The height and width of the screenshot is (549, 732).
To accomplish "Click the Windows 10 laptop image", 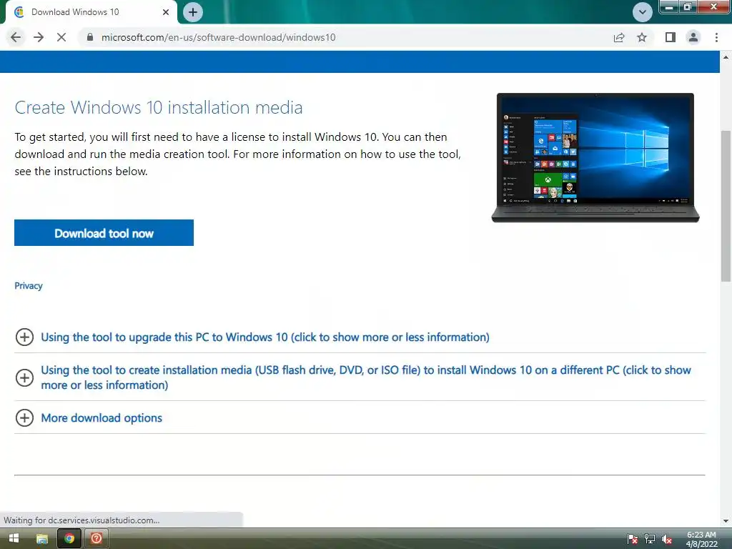I will (595, 157).
